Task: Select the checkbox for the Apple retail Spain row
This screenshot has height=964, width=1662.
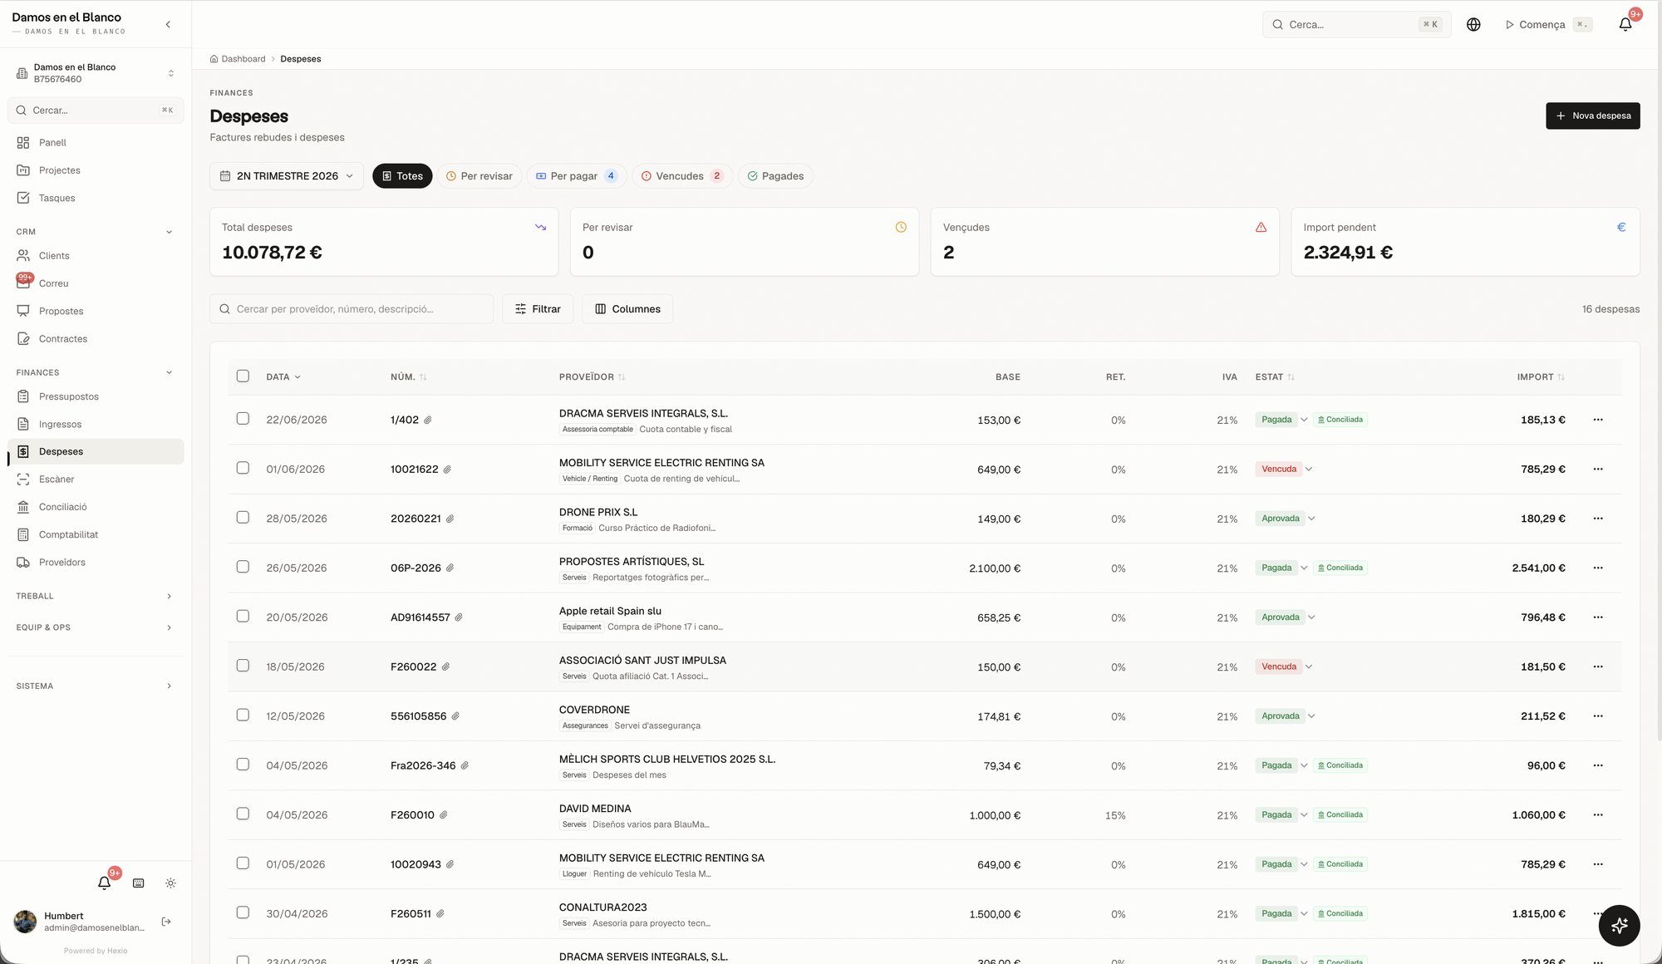Action: (x=243, y=617)
